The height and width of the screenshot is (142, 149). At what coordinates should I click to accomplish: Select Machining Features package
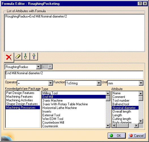tap(20, 97)
